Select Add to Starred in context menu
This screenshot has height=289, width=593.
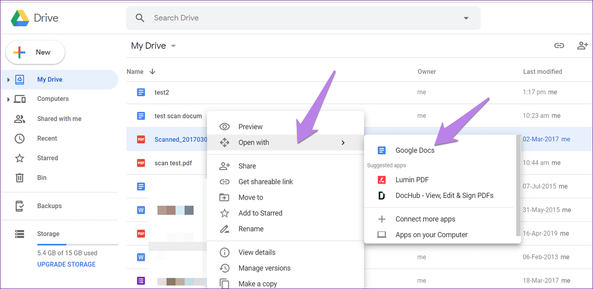[x=260, y=213]
